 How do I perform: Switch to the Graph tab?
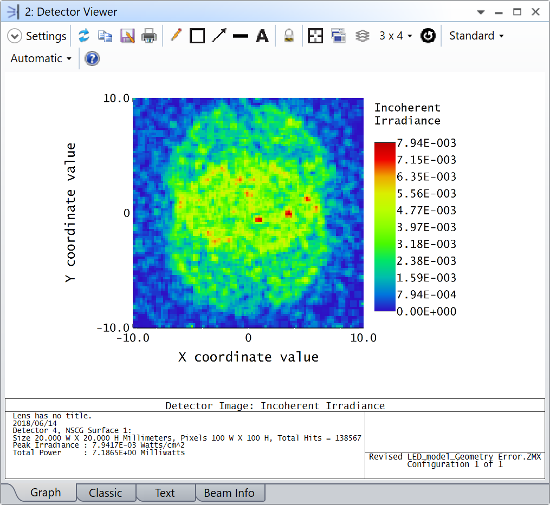pyautogui.click(x=46, y=493)
